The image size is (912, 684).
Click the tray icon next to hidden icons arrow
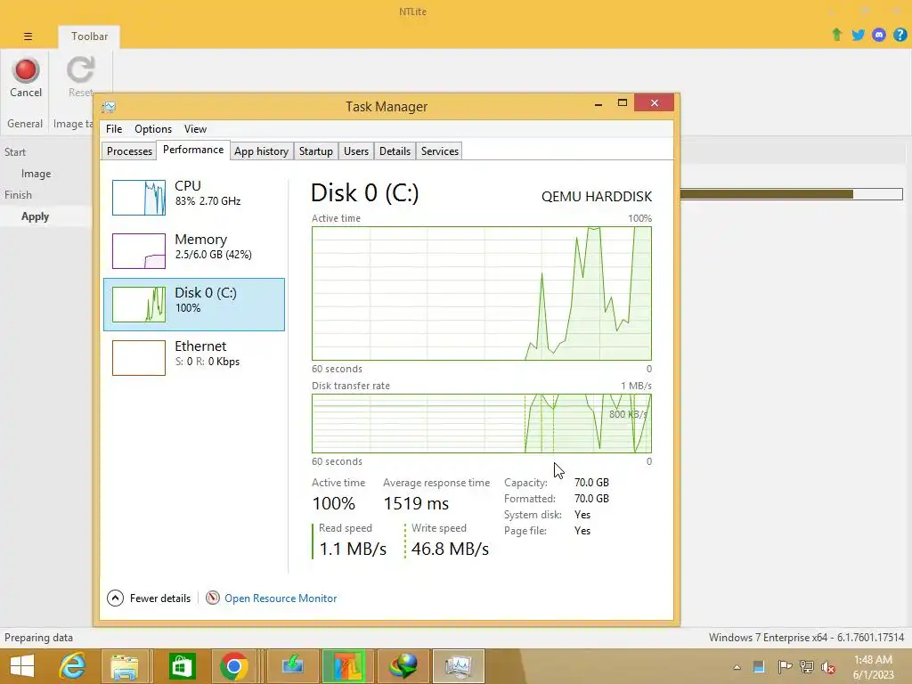pyautogui.click(x=759, y=667)
